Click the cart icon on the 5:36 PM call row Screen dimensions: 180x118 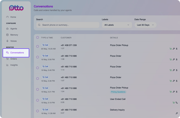point(171,81)
